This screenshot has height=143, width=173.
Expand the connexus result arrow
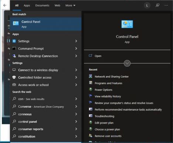point(76,114)
